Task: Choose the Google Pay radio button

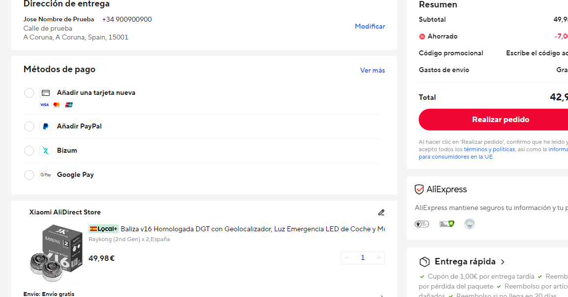Action: click(29, 175)
